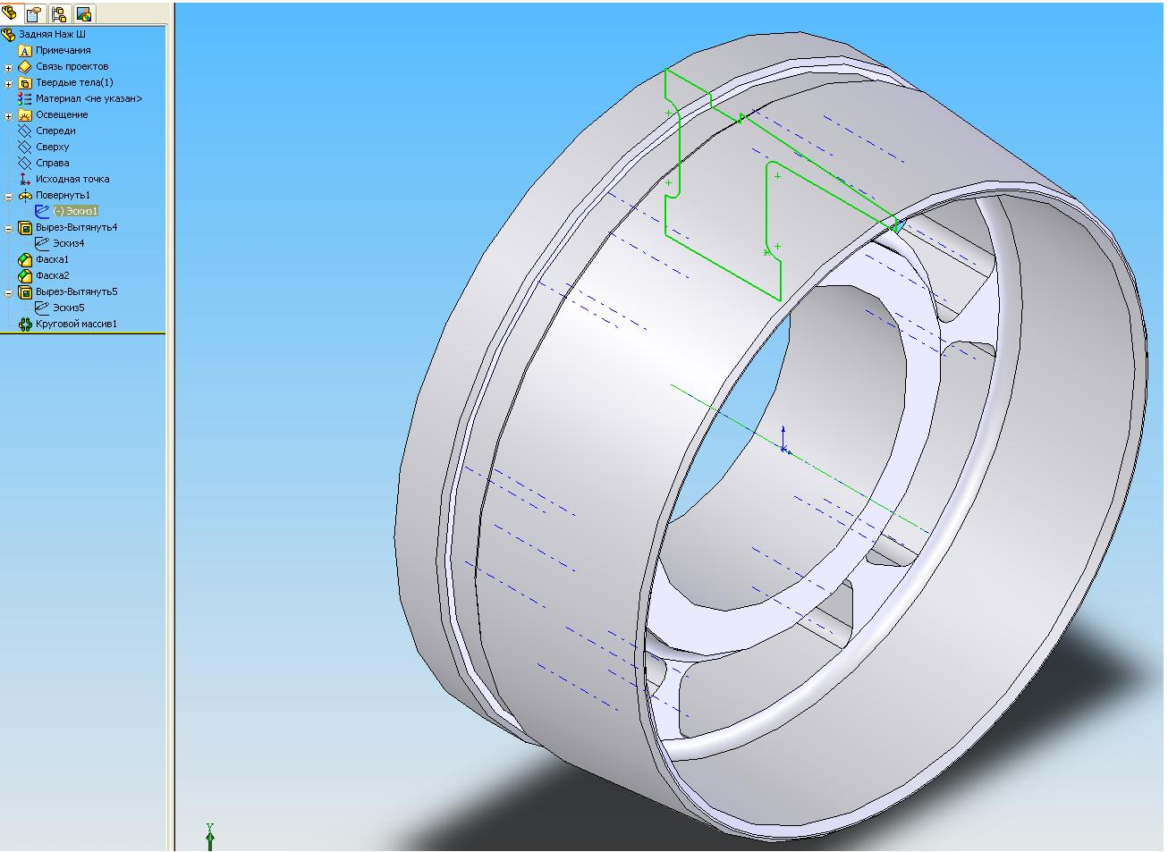Click the Повернуть1 revolve feature icon
The height and width of the screenshot is (852, 1168).
click(x=25, y=195)
